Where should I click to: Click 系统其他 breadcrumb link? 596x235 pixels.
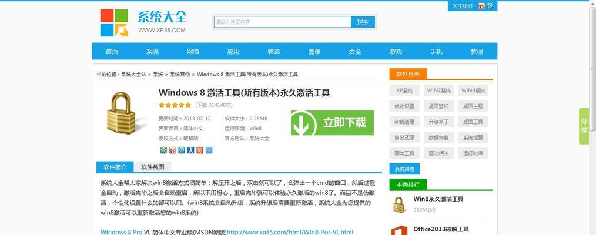(x=180, y=75)
